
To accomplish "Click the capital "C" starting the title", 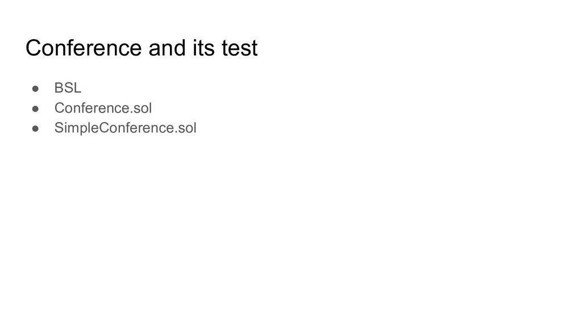I will pos(34,48).
